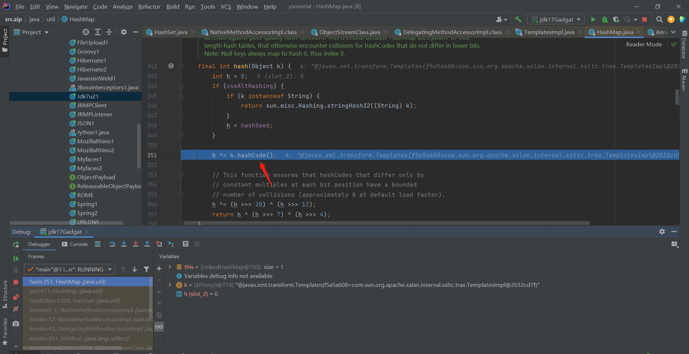Click the Build project hammer icon
689x354 pixels.
tap(518, 19)
